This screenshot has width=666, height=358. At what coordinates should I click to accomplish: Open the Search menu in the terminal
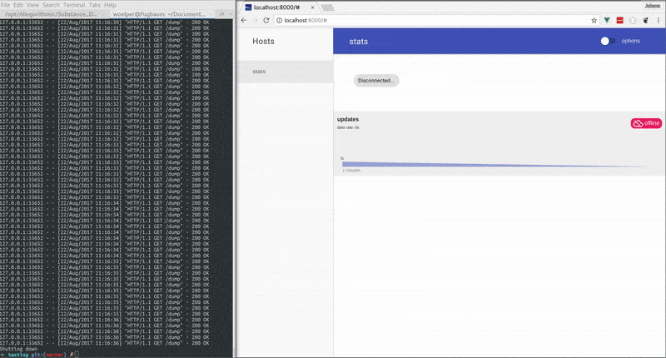pos(51,5)
